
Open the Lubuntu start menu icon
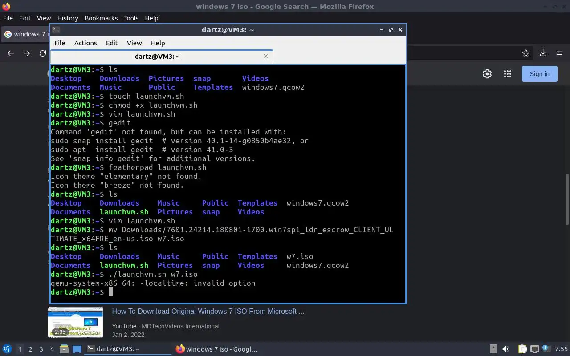[x=7, y=349]
